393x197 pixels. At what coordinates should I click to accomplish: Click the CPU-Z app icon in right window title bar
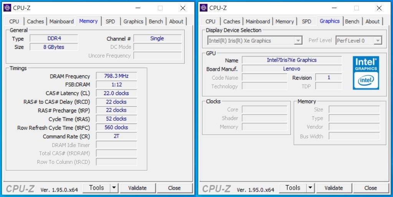(x=204, y=8)
